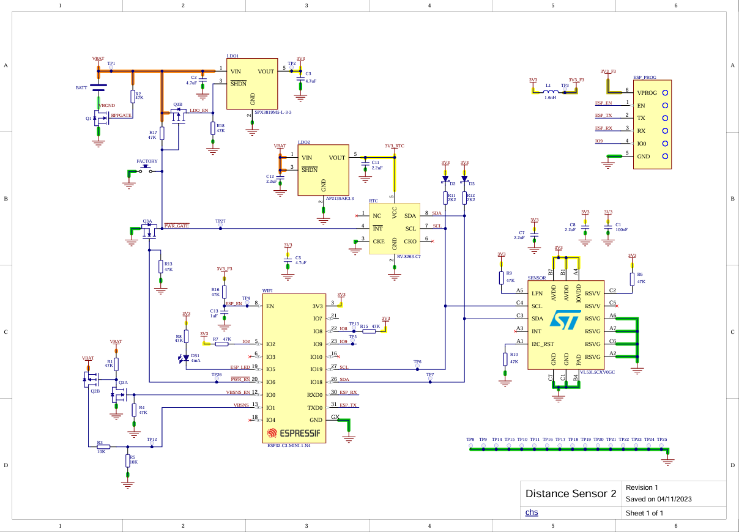Screen dimensions: 739x532
Task: Click the VPROG pin circle on ESP_PROG
Action: (x=664, y=93)
